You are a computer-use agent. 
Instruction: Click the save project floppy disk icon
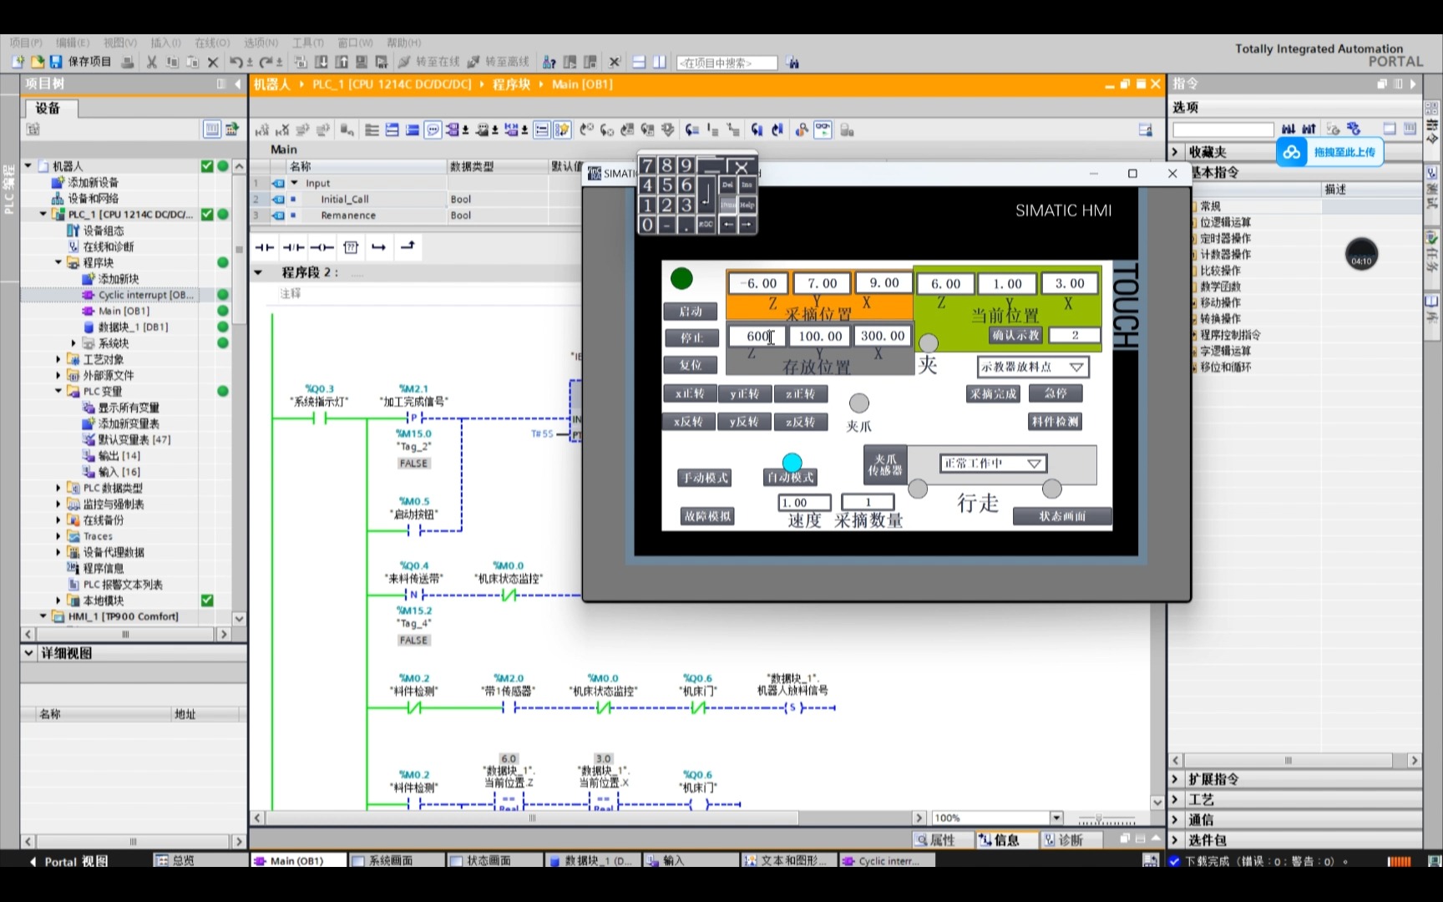56,62
